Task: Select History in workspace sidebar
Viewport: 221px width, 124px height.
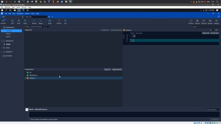Action: tap(8, 34)
